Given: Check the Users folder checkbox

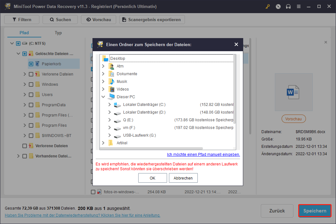Looking at the screenshot, I should tap(31, 95).
